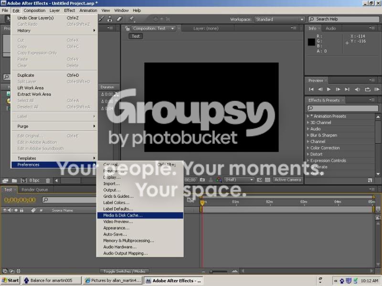Toggle region of interest button
Screen dimensions: 382x286
tap(259, 180)
